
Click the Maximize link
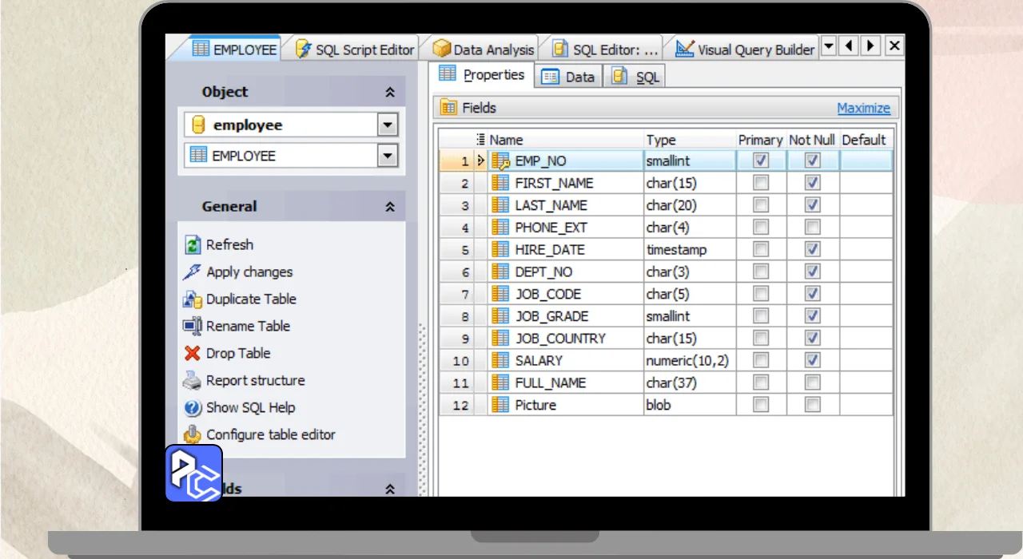point(863,109)
